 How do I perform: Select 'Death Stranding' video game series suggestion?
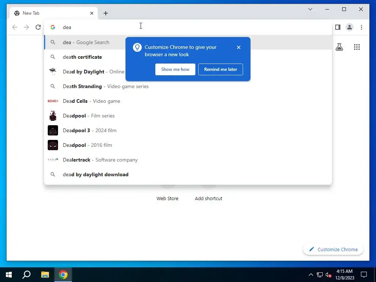click(188, 86)
